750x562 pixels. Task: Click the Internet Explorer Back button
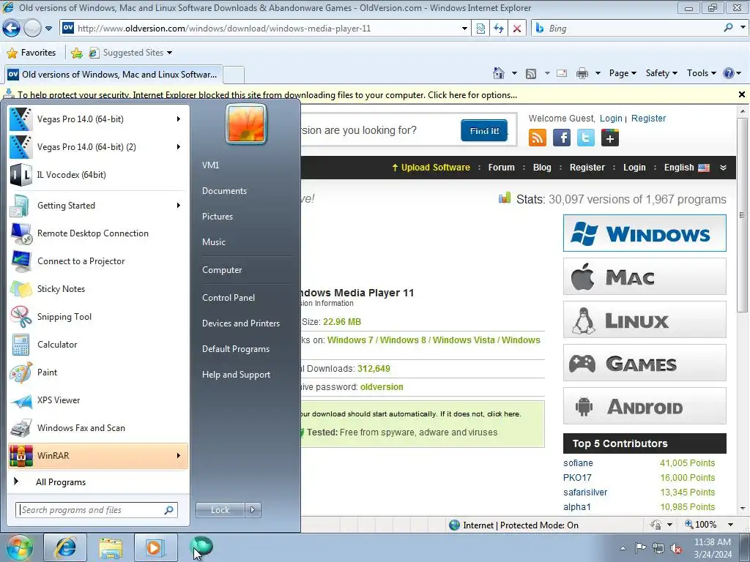11,29
